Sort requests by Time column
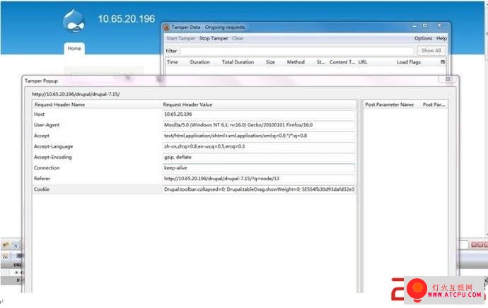The width and height of the screenshot is (488, 308). [x=173, y=62]
